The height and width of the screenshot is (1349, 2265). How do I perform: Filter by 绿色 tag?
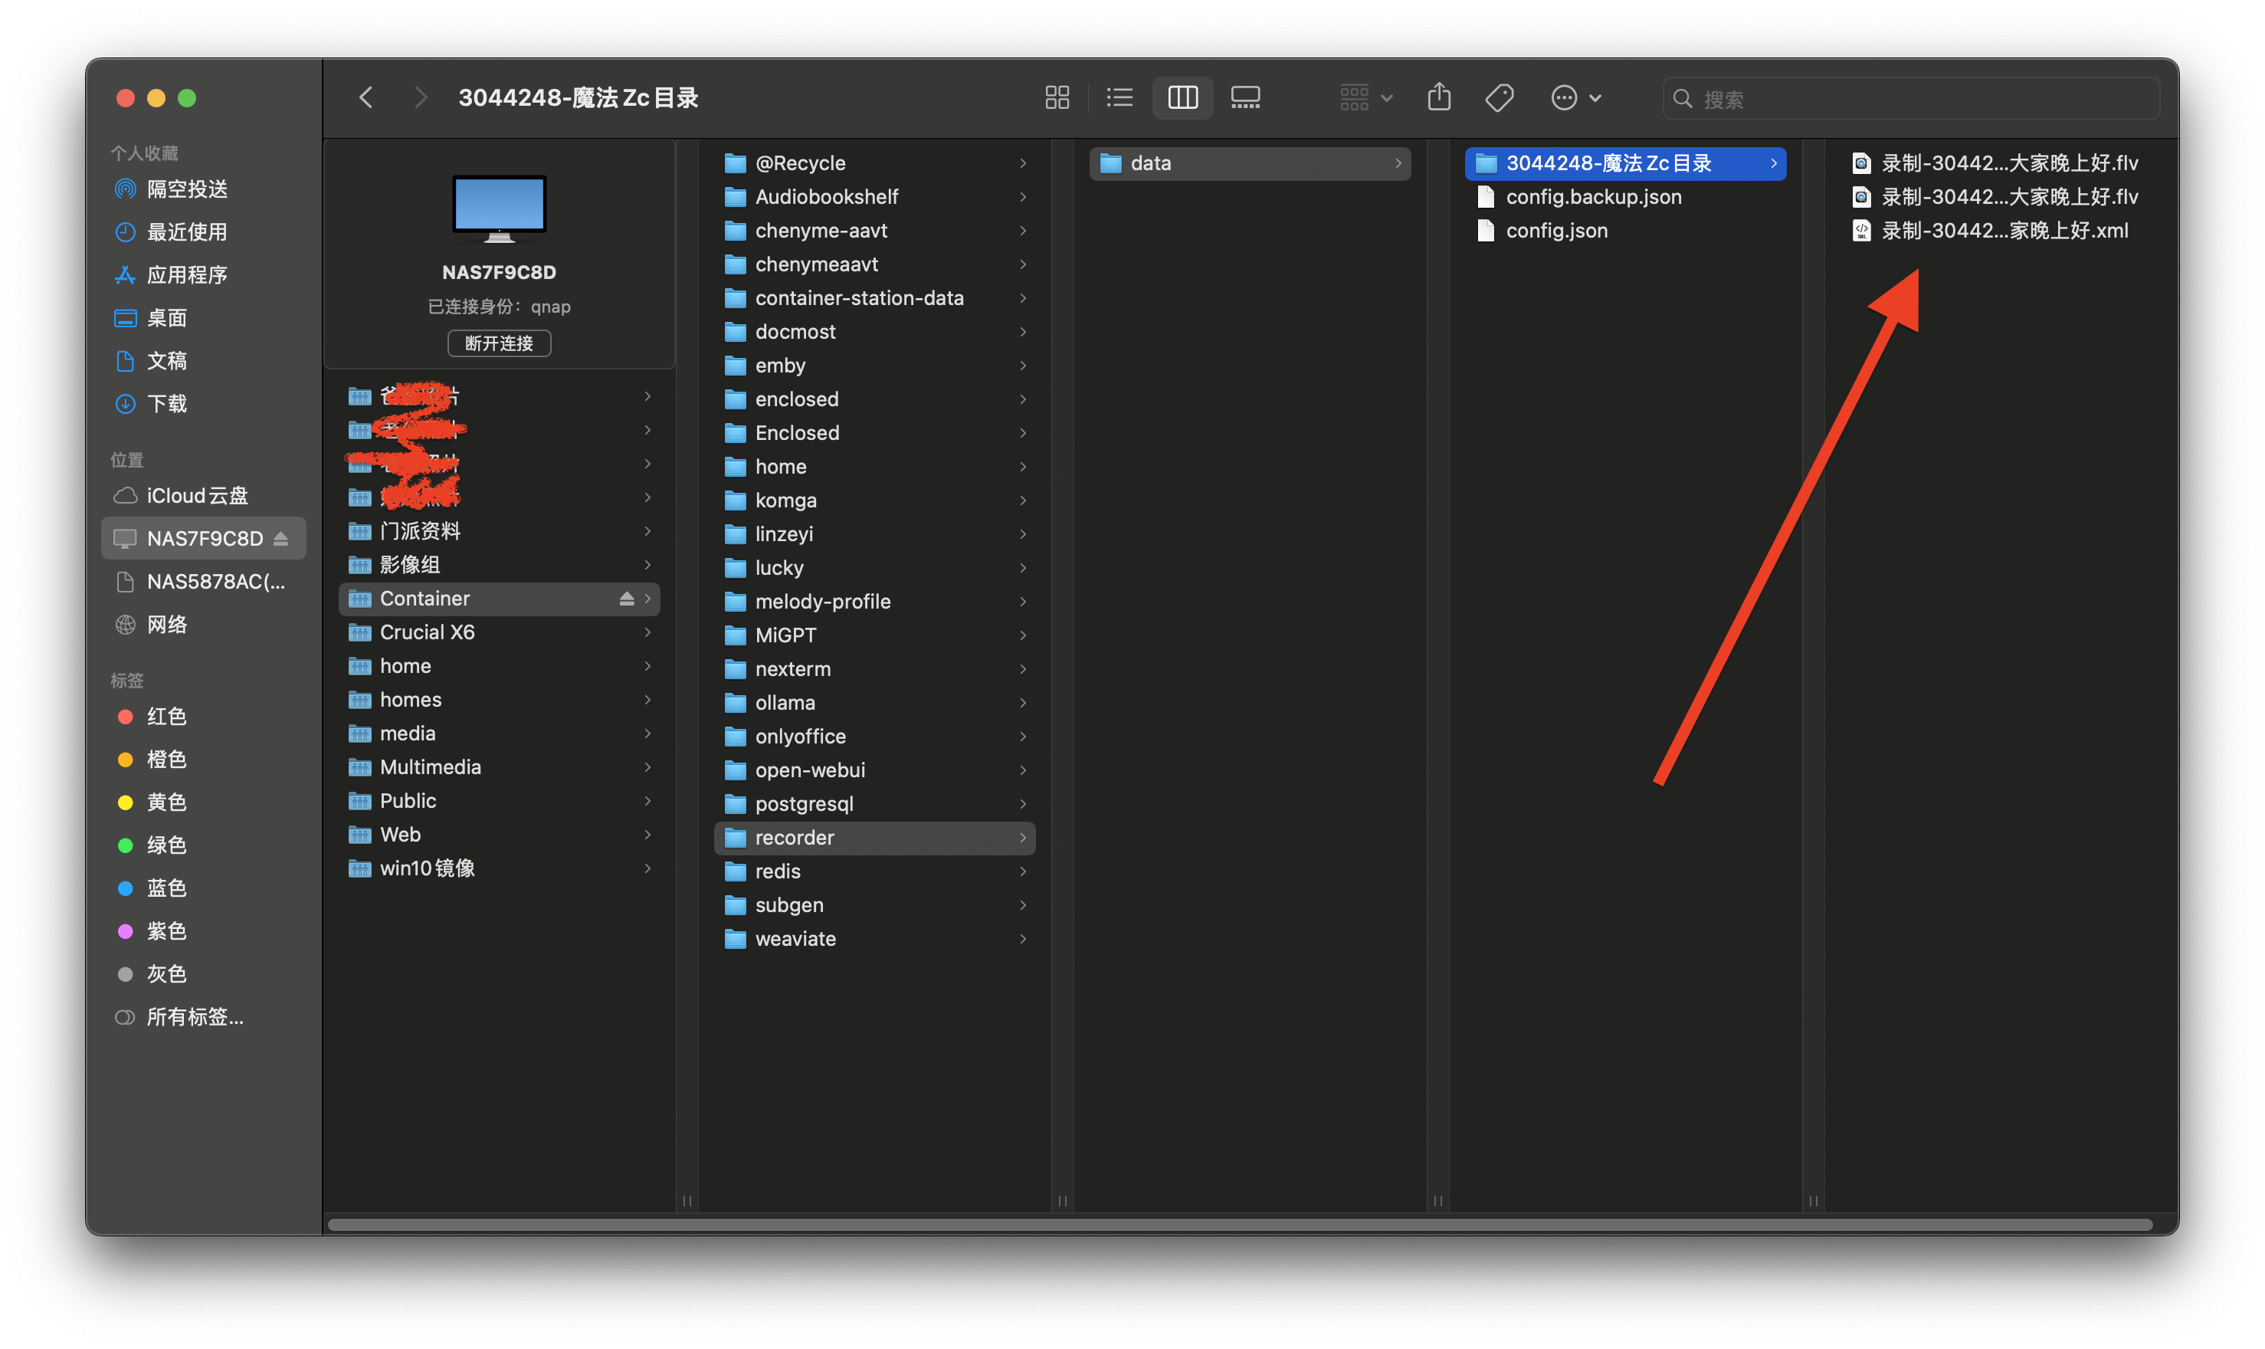coord(204,845)
